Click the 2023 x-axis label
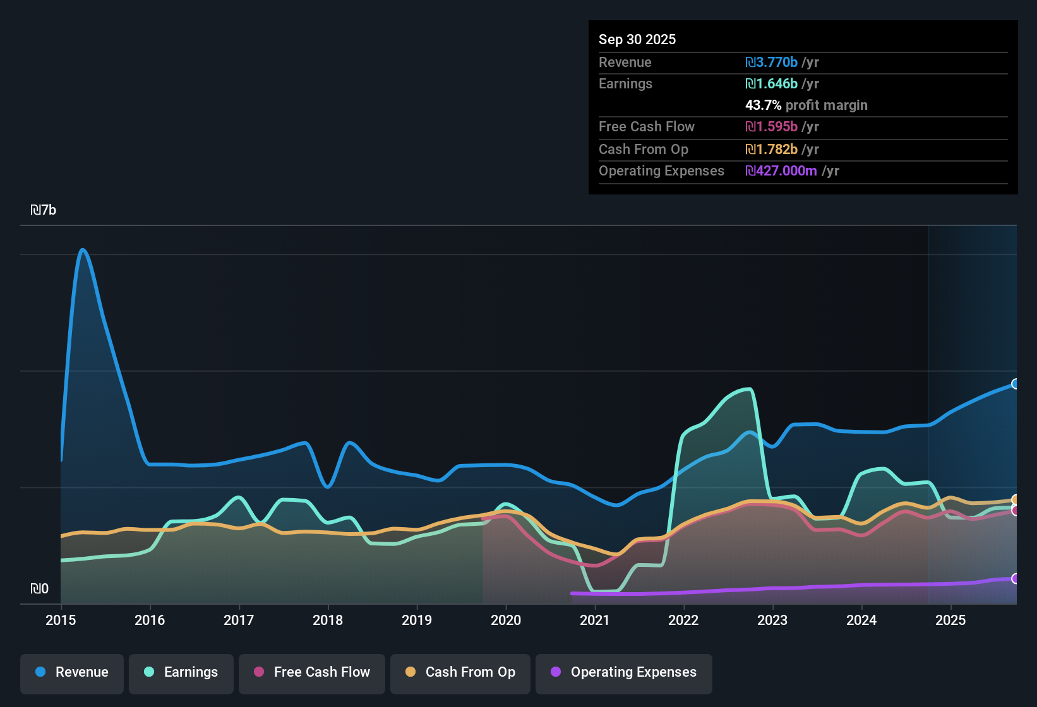The height and width of the screenshot is (707, 1037). point(772,621)
